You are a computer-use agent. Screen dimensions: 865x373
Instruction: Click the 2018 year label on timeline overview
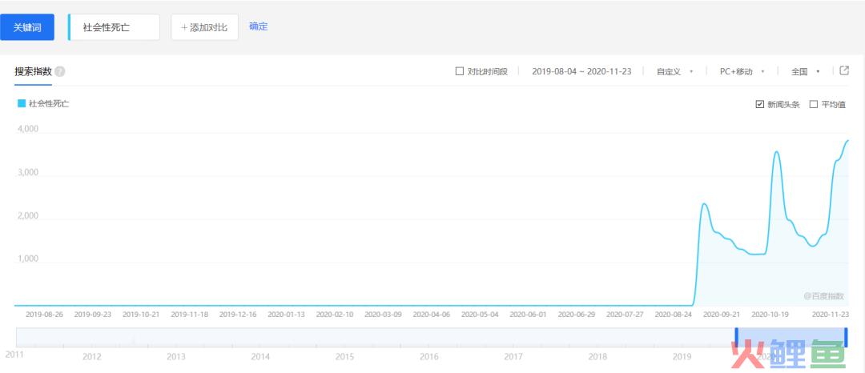coord(598,356)
